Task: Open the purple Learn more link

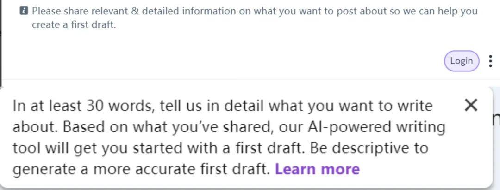Action: [x=317, y=169]
